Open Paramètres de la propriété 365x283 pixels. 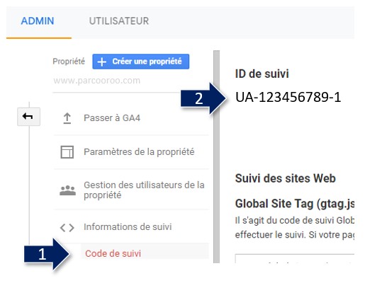(x=131, y=152)
